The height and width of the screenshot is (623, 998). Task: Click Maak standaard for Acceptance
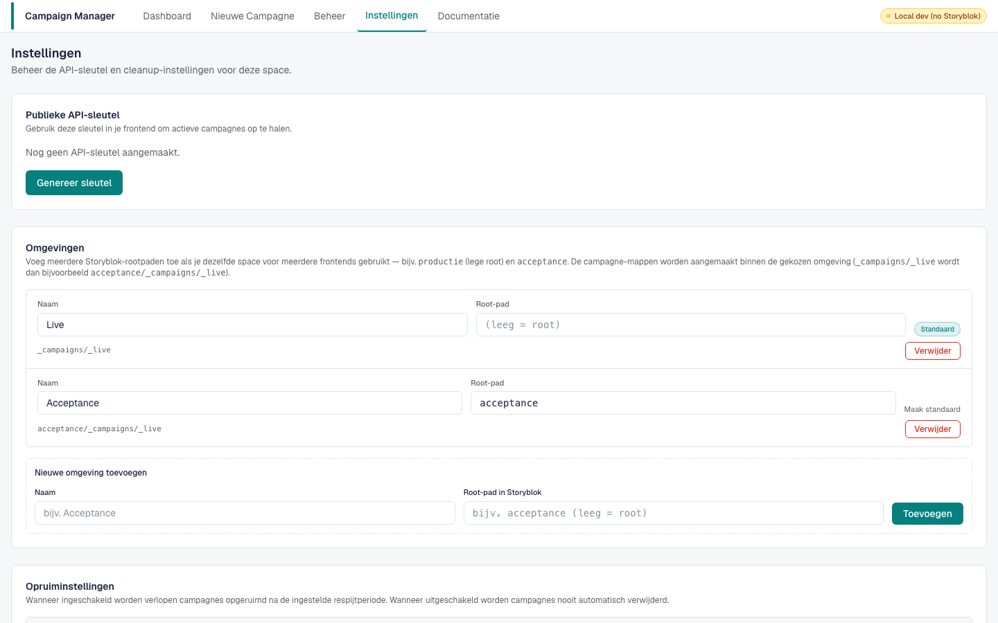pyautogui.click(x=932, y=409)
